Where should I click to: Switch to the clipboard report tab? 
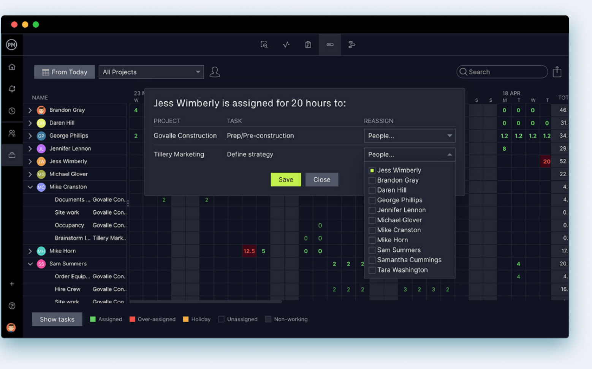point(308,44)
